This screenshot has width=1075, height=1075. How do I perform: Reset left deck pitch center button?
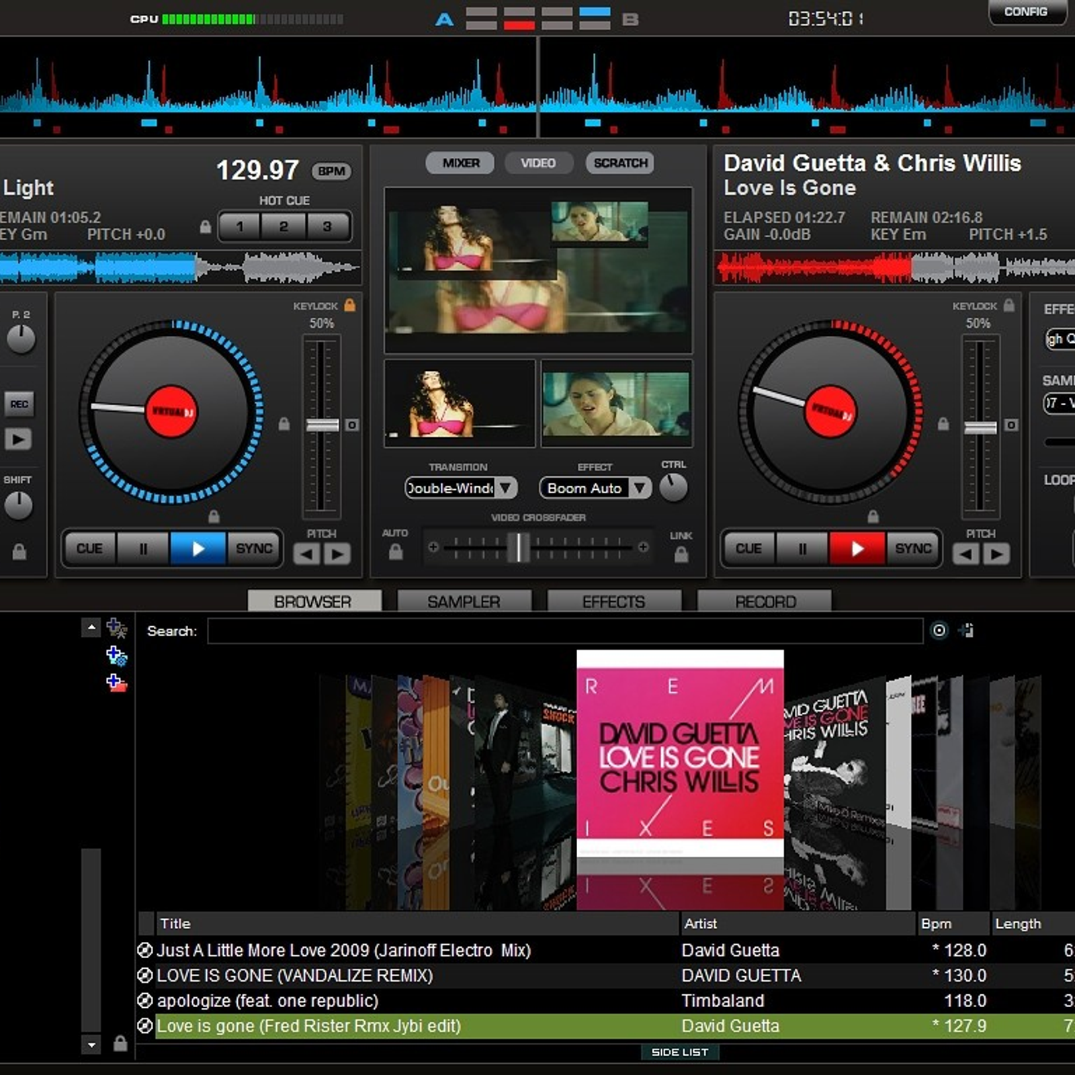[x=352, y=425]
